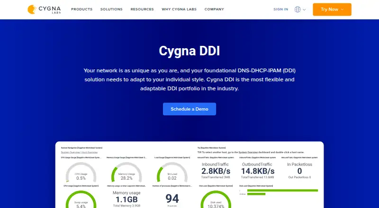
Task: Click 'TotalTransferred 3MB' text
Action: click(216, 177)
